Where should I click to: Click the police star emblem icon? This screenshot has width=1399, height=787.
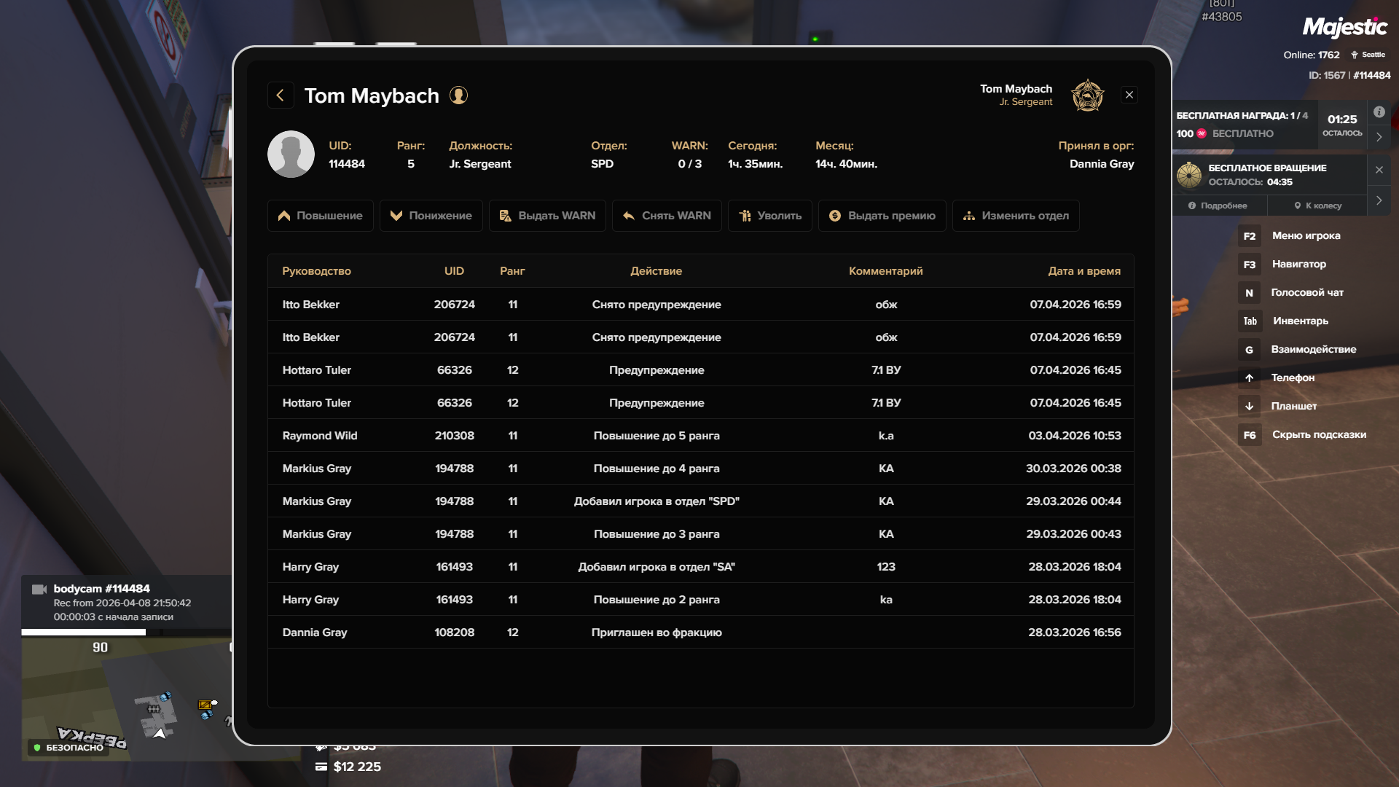(x=1087, y=95)
